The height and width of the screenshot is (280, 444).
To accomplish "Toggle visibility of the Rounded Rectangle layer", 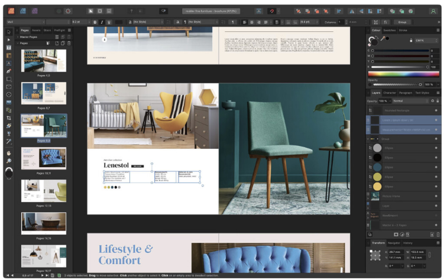I will (x=436, y=110).
